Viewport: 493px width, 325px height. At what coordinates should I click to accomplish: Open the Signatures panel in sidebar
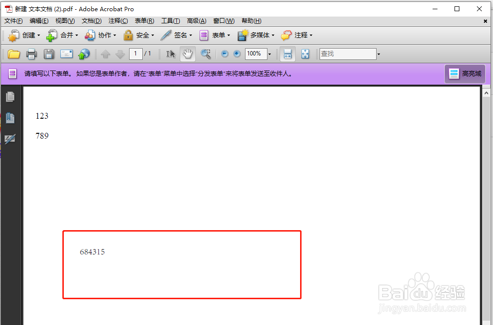(x=10, y=139)
